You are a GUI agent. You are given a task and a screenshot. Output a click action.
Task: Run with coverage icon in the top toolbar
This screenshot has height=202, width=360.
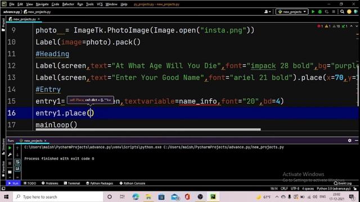[x=327, y=12]
